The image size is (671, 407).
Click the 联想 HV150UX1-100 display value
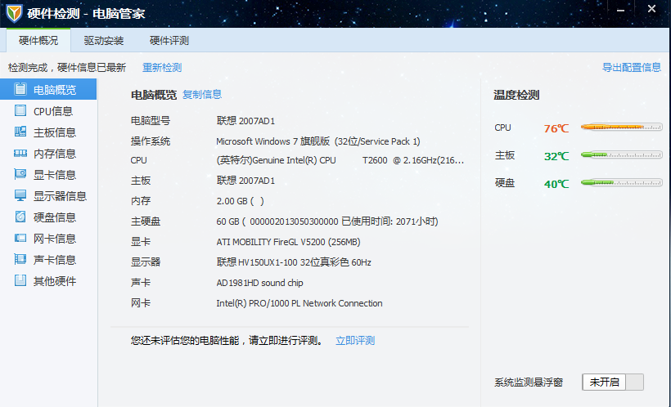point(294,262)
